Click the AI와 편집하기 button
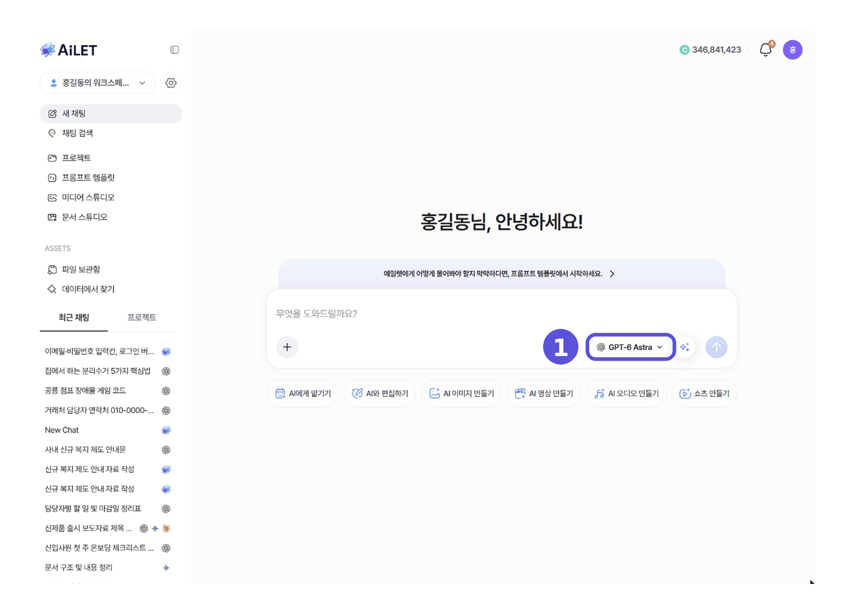 [x=380, y=394]
